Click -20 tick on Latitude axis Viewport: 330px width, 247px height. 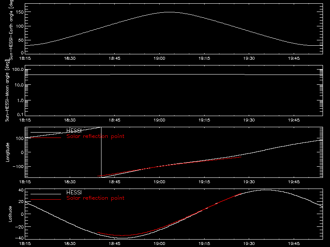click(x=19, y=227)
